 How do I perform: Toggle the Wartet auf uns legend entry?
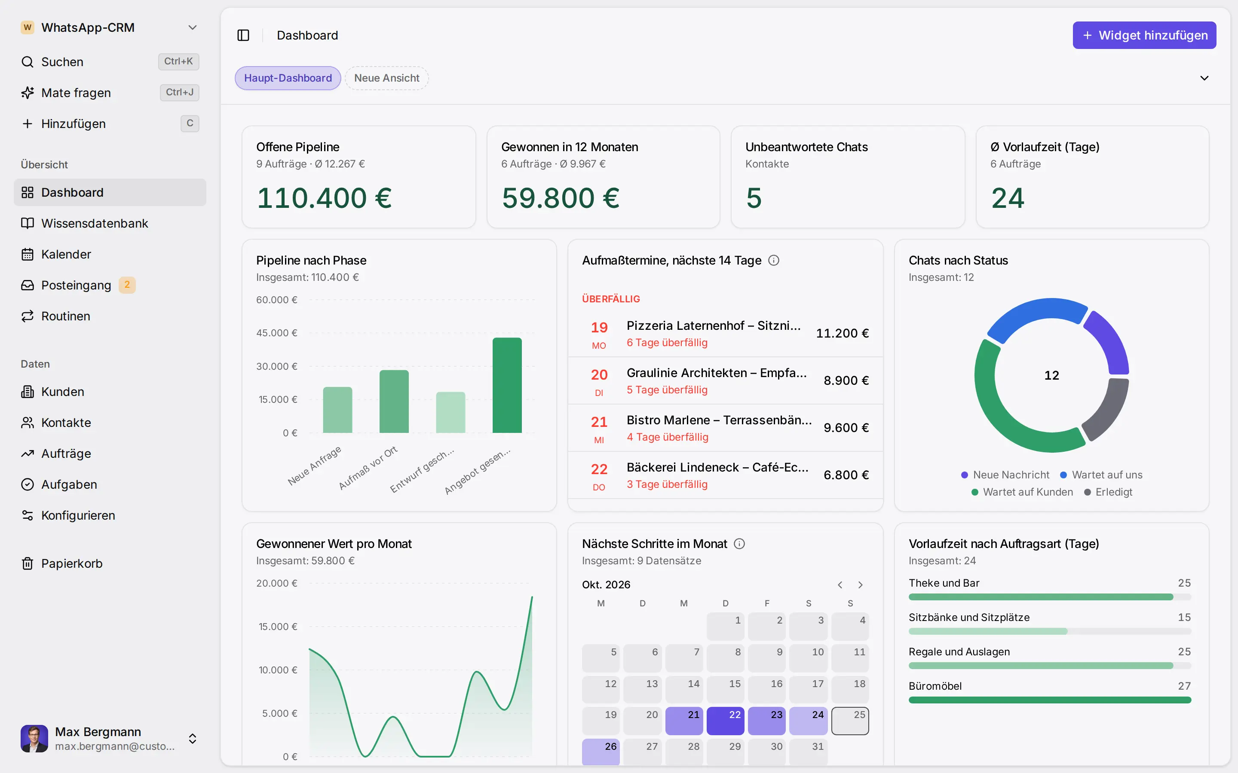(1101, 475)
